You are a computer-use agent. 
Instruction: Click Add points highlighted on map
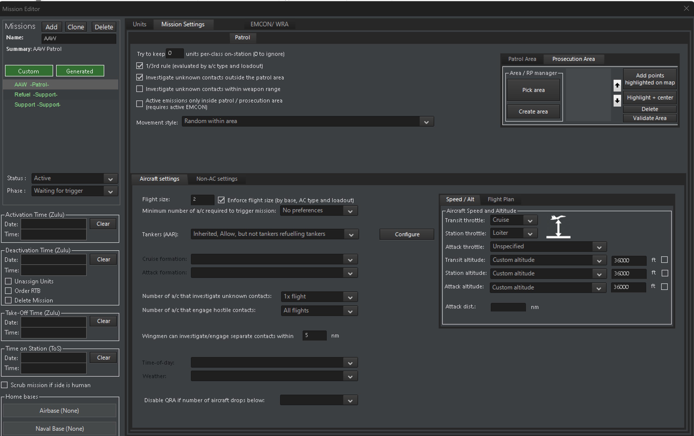pos(650,79)
